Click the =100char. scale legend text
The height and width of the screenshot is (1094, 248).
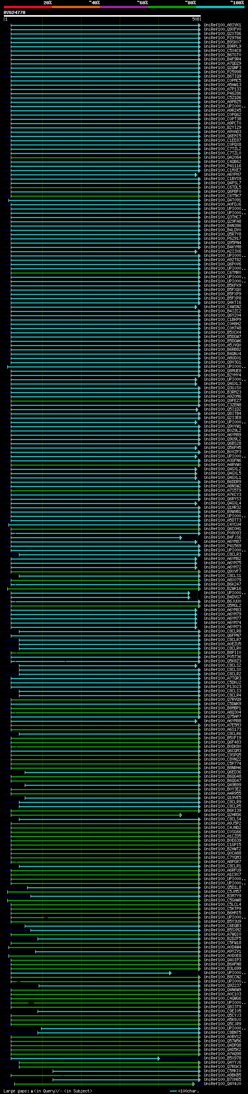188,1091
